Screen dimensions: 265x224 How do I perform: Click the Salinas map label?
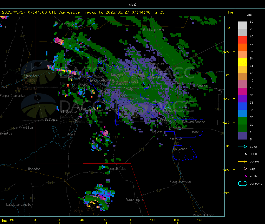coord(51,120)
